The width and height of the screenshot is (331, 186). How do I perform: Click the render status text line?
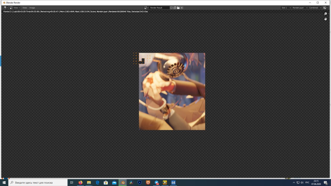click(x=76, y=12)
